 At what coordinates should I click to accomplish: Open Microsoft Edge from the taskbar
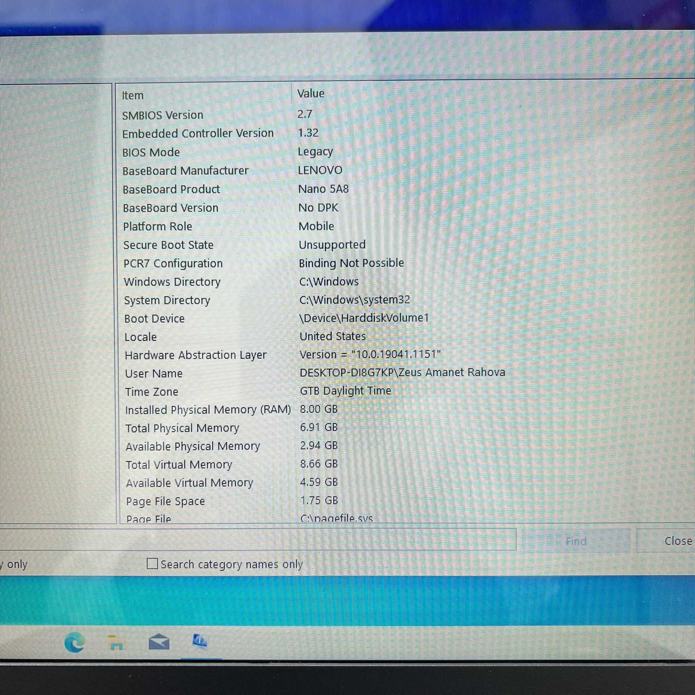pos(74,642)
